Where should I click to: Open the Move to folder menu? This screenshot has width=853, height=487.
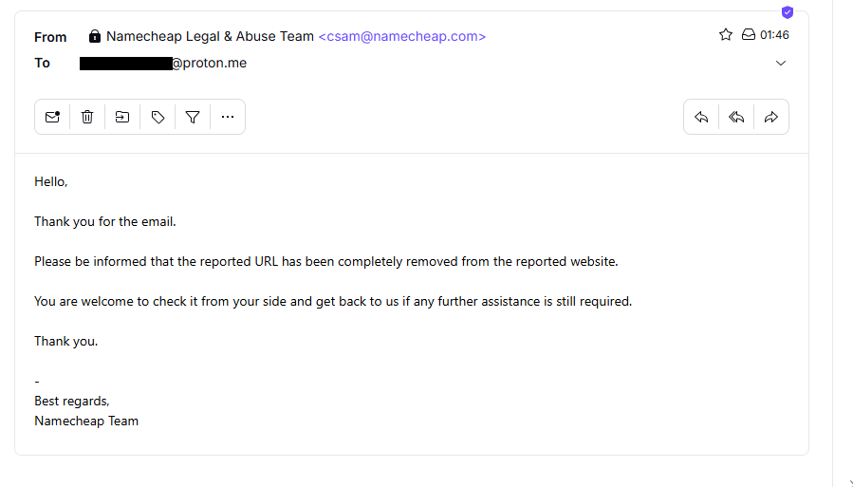coord(122,117)
